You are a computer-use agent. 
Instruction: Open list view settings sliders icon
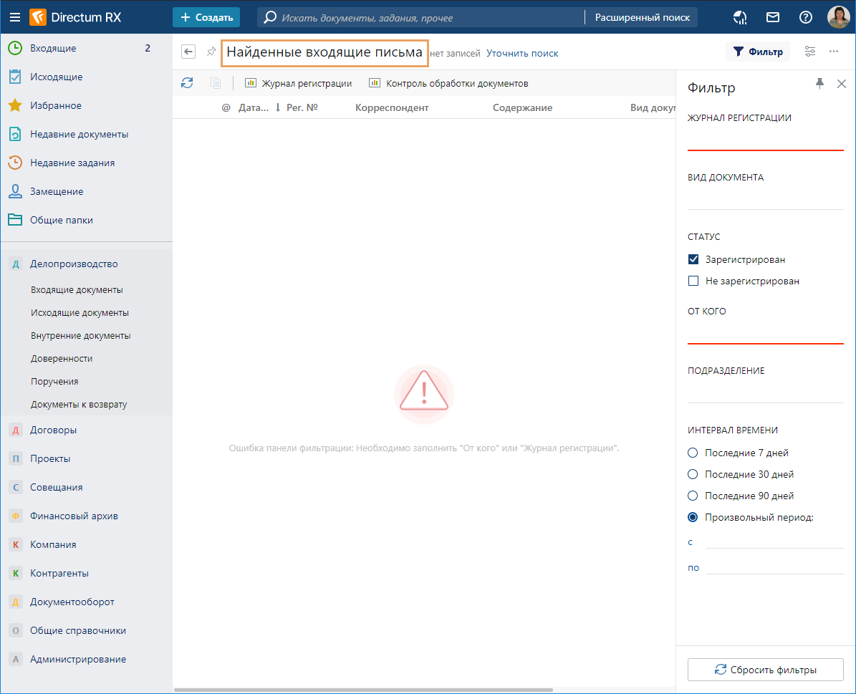[810, 52]
